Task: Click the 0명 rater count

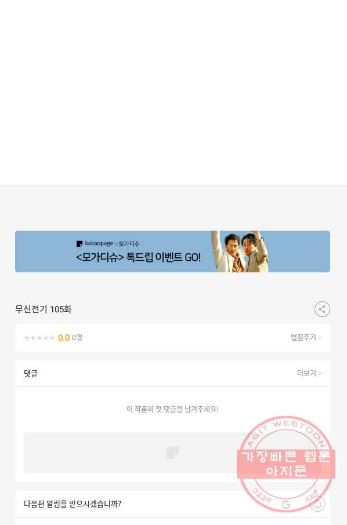Action: [x=77, y=337]
